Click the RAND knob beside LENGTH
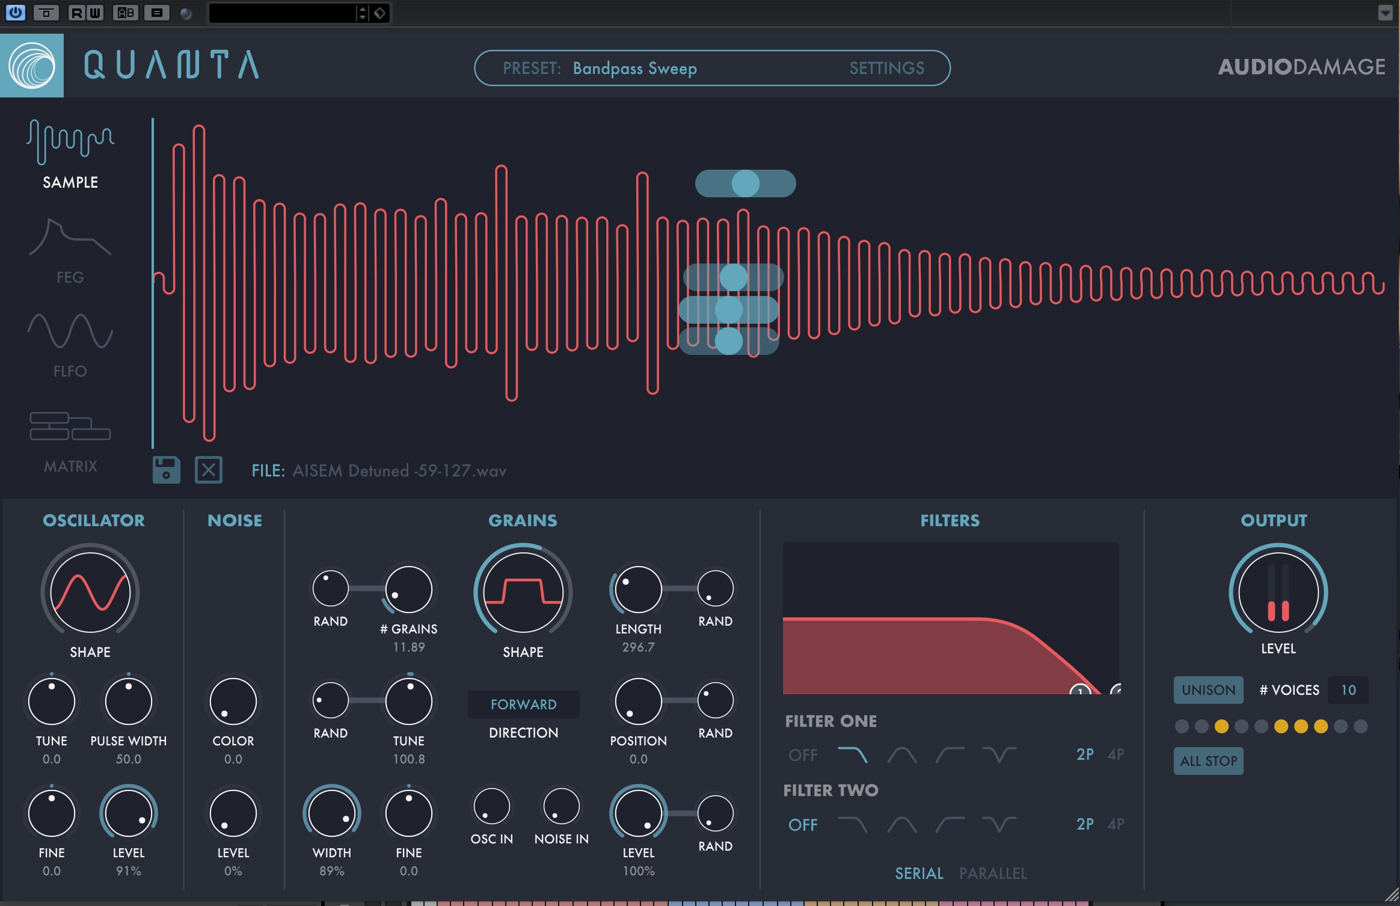Viewport: 1400px width, 906px height. (x=716, y=588)
